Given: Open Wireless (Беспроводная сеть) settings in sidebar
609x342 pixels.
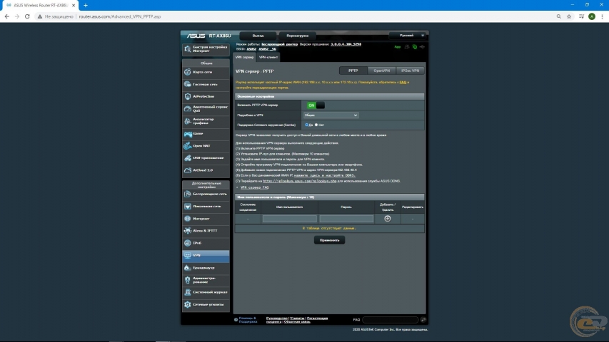Looking at the screenshot, I should pos(206,195).
